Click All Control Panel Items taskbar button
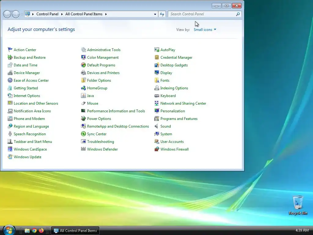The width and height of the screenshot is (313, 235). 75,231
